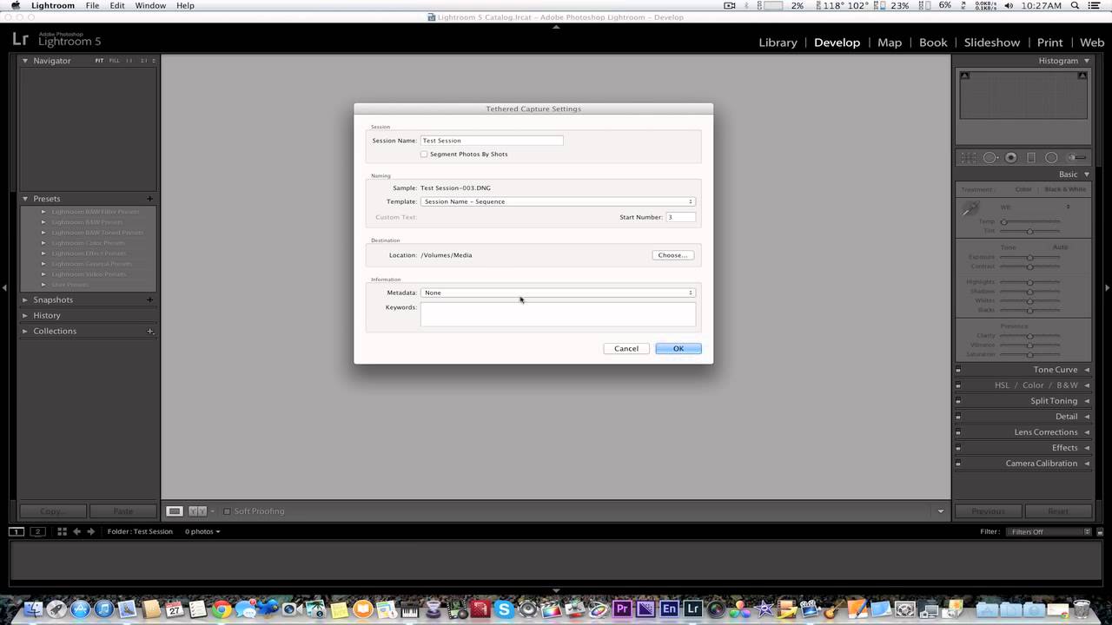Screen dimensions: 1112x625
Task: Click the Reset button
Action: tap(1057, 511)
